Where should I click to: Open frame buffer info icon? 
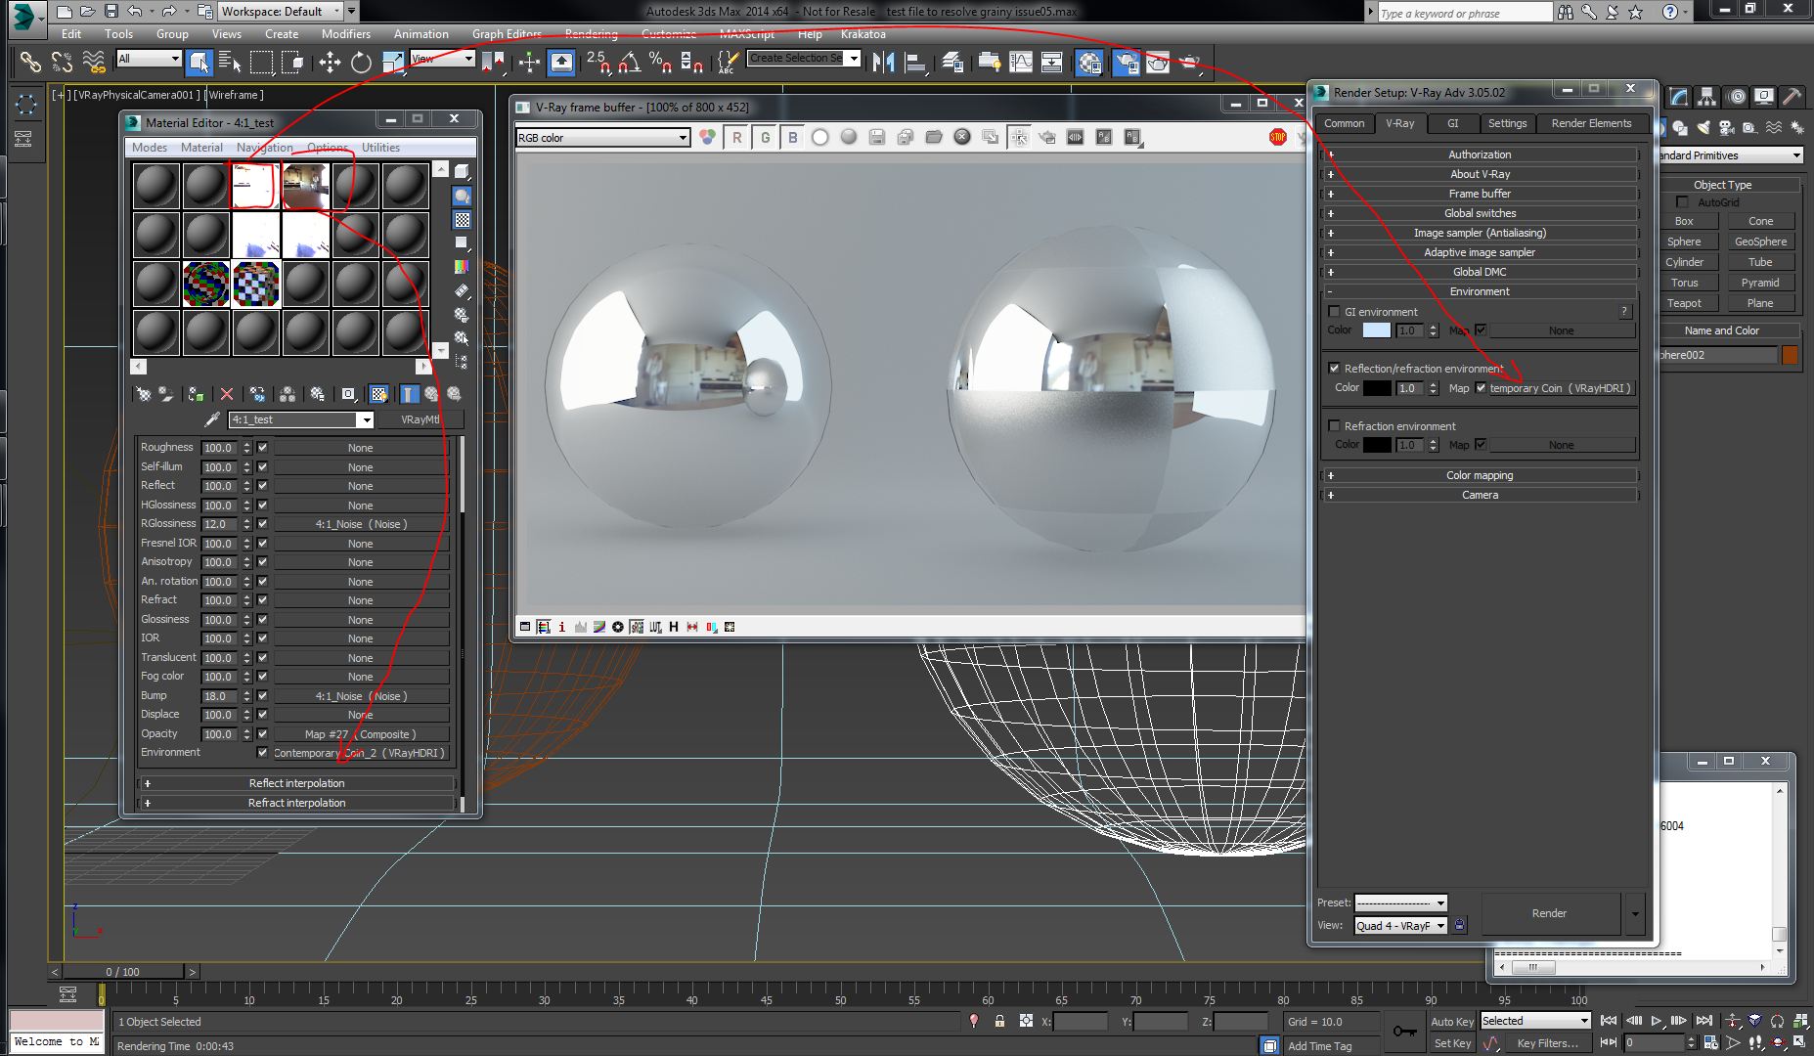(561, 627)
